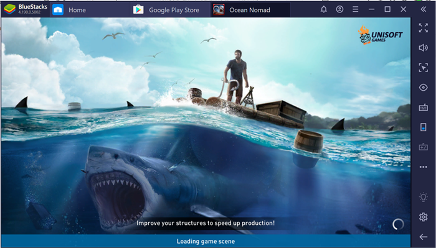Click the Google Play Store tab icon
Viewport: 436px width, 248px height.
138,10
